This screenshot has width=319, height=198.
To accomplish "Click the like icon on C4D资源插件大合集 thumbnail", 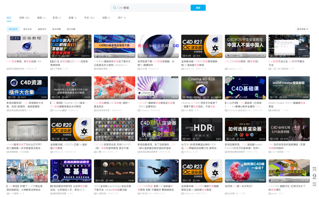I will pyautogui.click(x=19, y=97).
